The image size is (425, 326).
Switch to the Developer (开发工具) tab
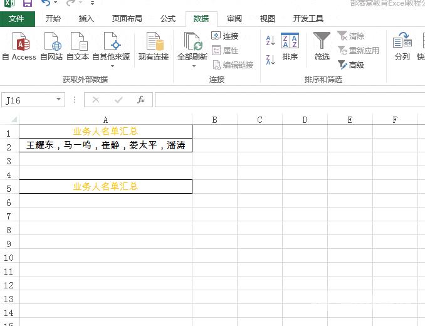(x=308, y=19)
